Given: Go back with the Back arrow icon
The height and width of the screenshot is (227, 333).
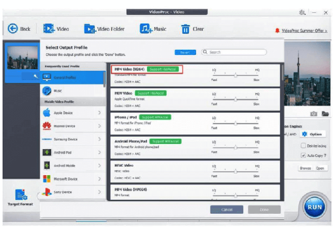Looking at the screenshot, I should (x=12, y=29).
